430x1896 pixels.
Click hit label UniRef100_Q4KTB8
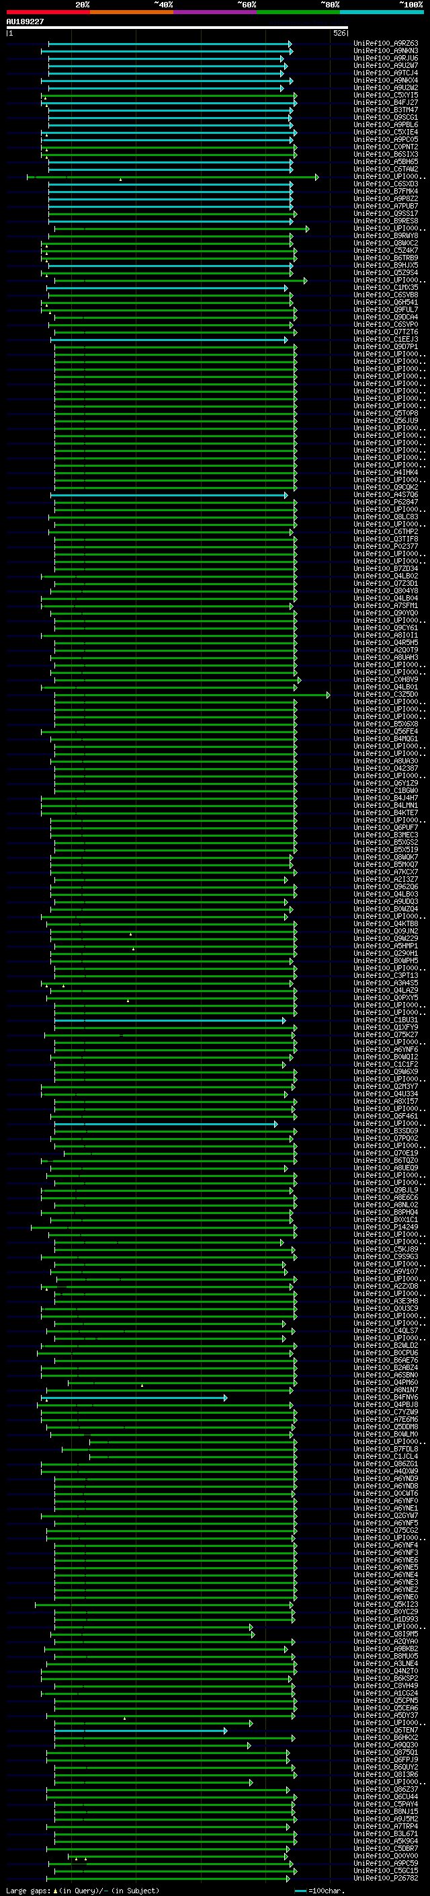point(386,923)
